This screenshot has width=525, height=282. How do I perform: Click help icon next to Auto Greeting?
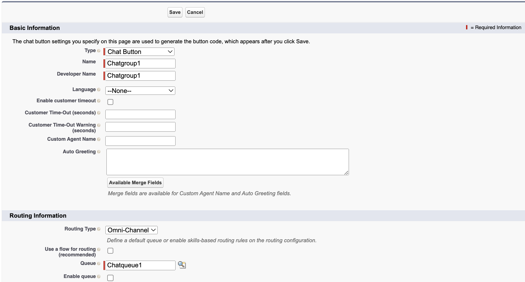pyautogui.click(x=99, y=152)
